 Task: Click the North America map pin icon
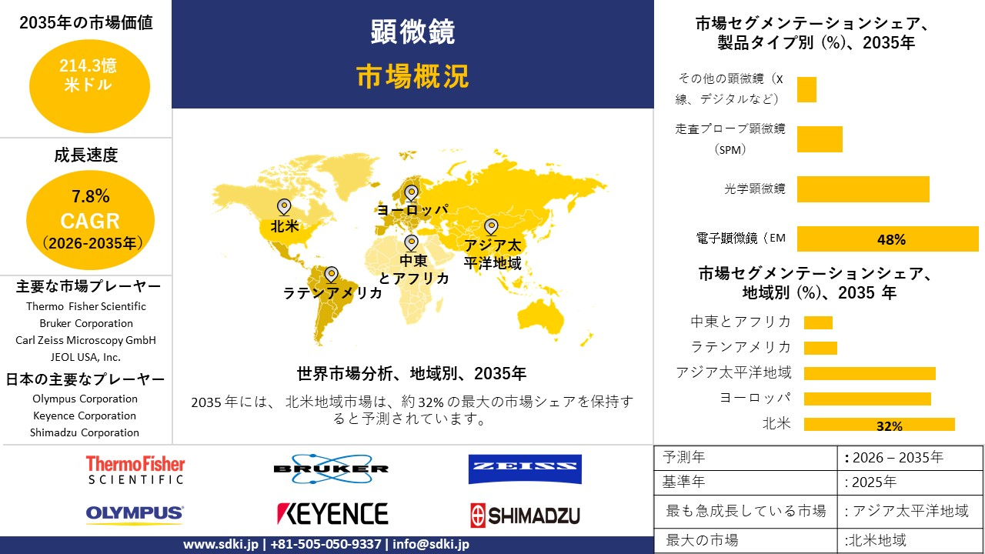click(x=284, y=207)
